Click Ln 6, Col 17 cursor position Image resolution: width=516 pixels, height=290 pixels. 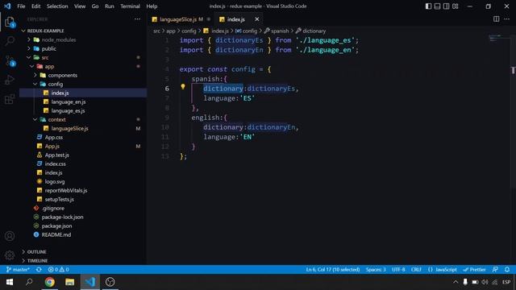point(333,269)
